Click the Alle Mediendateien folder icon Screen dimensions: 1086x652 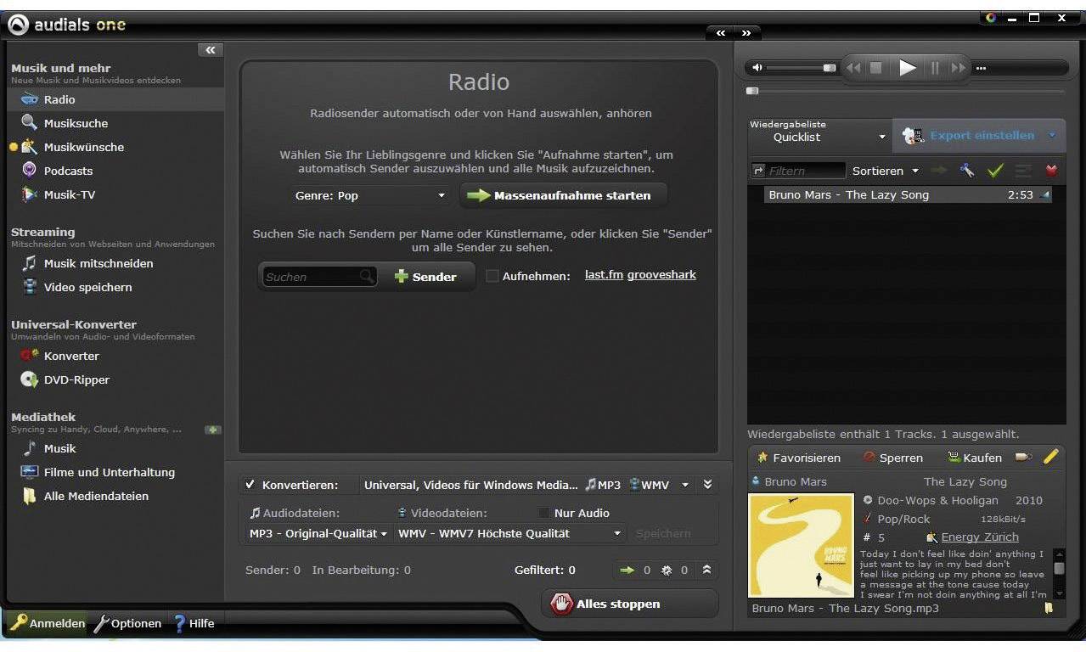pyautogui.click(x=30, y=496)
